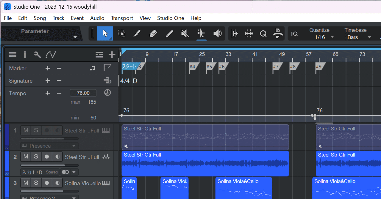This screenshot has height=199, width=381.
Task: Open the Transport menu
Action: [122, 18]
